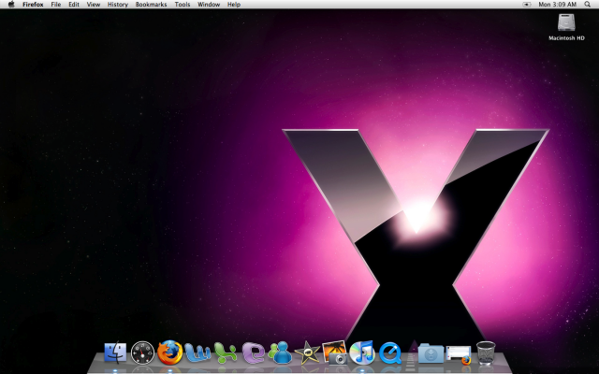Open the Window menu
This screenshot has height=374, width=599.
click(209, 4)
